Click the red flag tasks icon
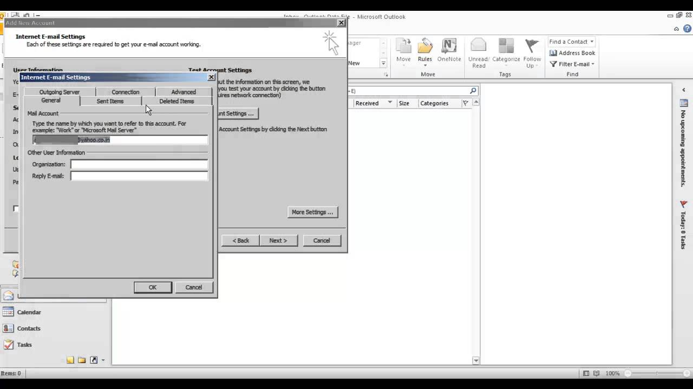693x389 pixels. (683, 204)
